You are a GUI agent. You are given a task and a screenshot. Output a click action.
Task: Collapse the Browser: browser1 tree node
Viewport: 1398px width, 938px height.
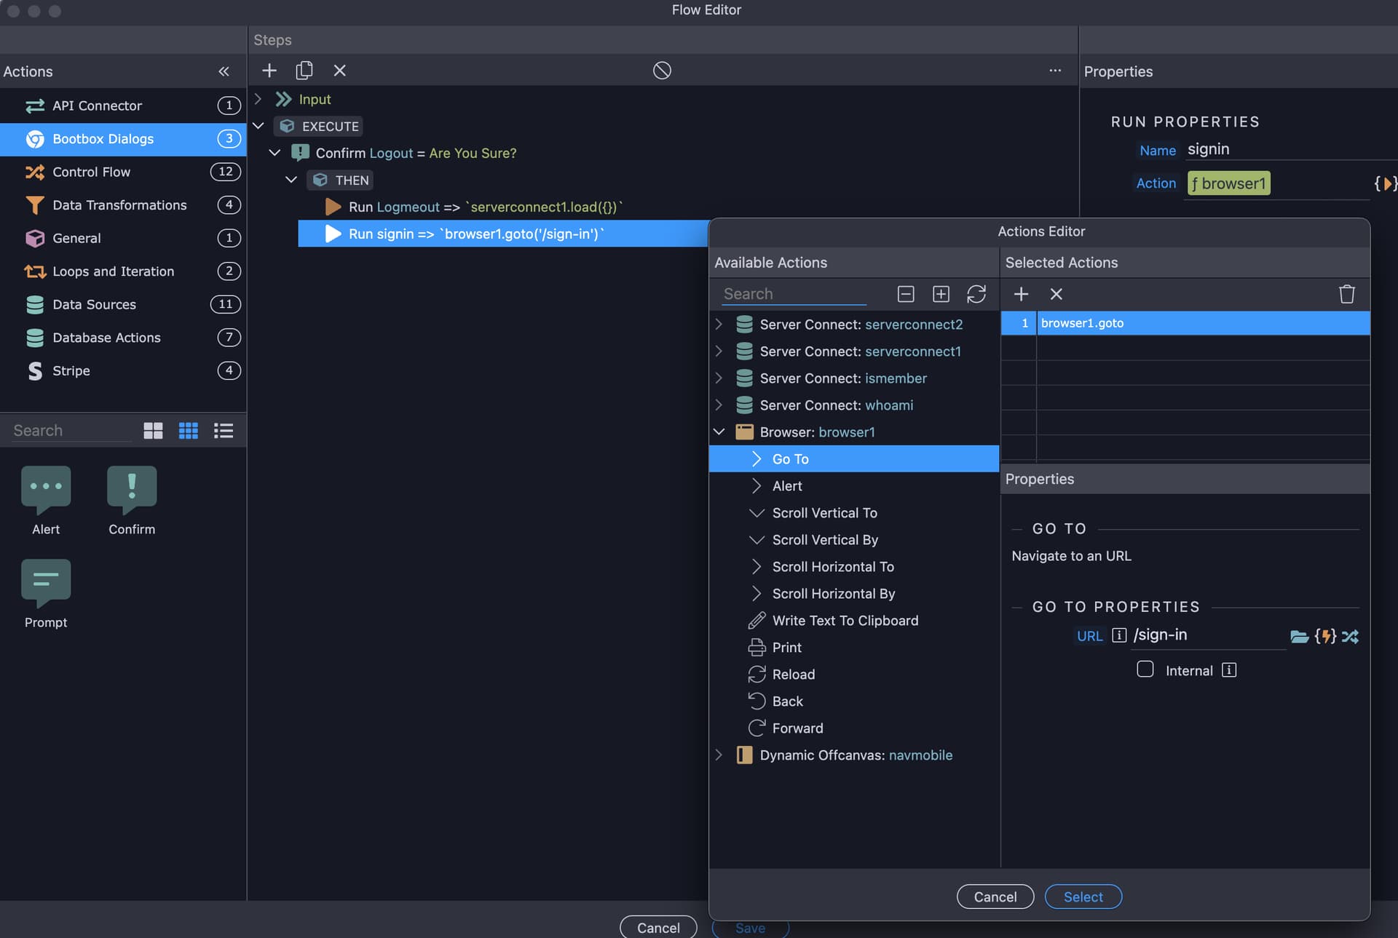point(719,432)
